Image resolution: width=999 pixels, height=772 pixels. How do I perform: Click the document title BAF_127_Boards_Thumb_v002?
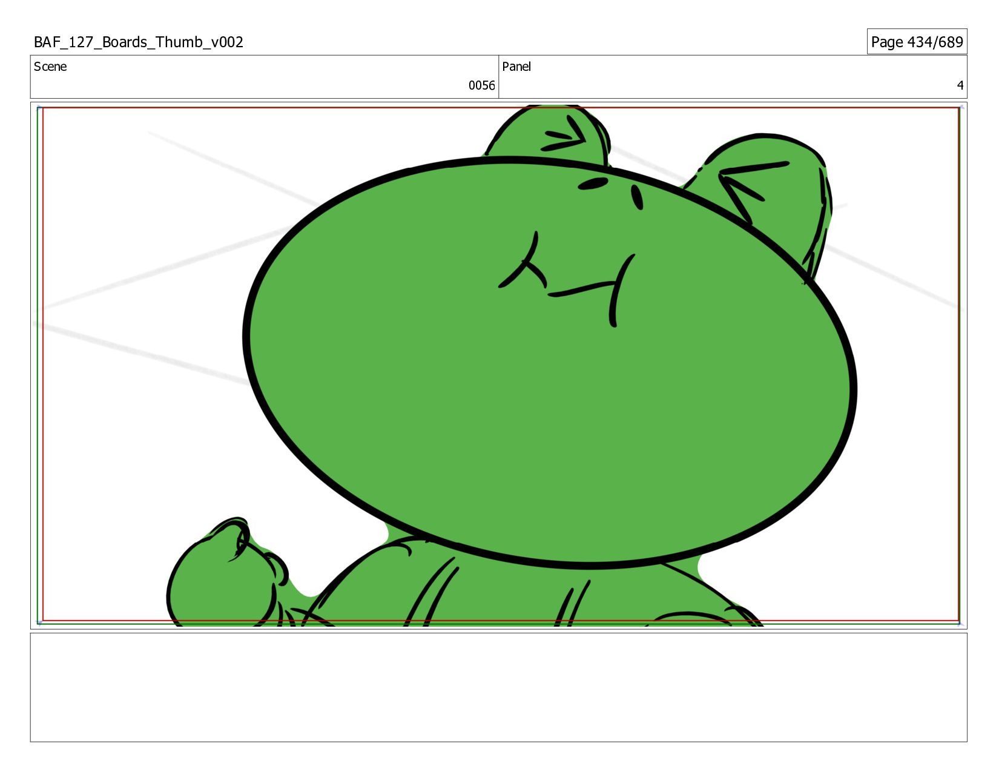coord(139,42)
